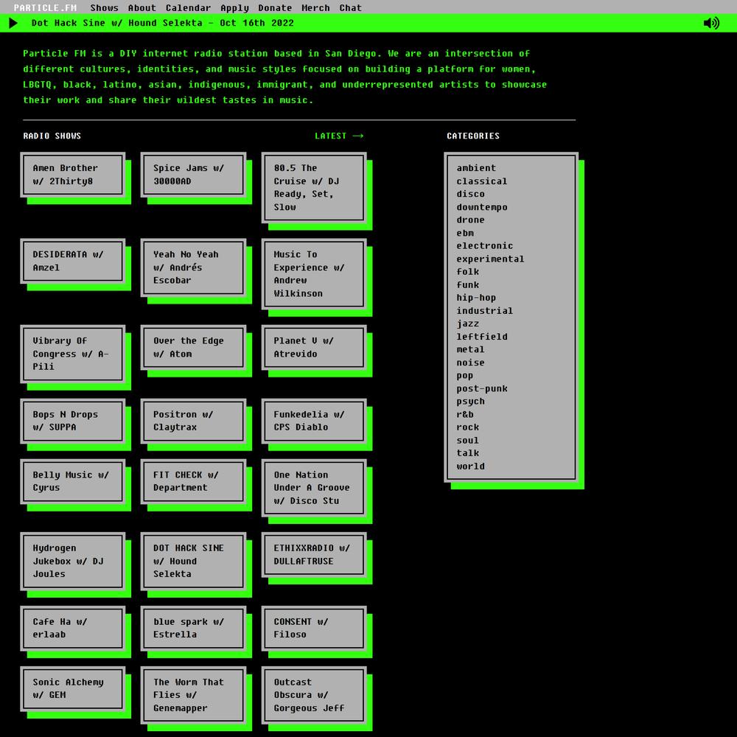Open the Calendar page
The width and height of the screenshot is (737, 737).
click(x=188, y=7)
